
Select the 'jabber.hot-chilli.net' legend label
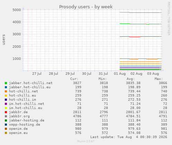pyautogui.click(x=31, y=83)
